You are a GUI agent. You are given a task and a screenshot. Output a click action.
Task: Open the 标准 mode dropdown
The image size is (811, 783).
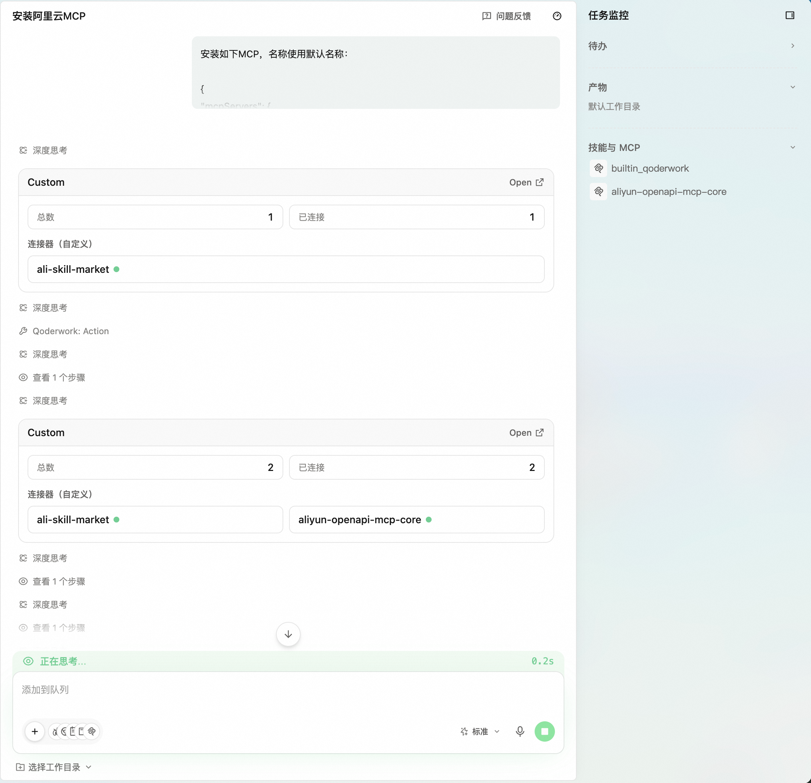click(x=480, y=732)
